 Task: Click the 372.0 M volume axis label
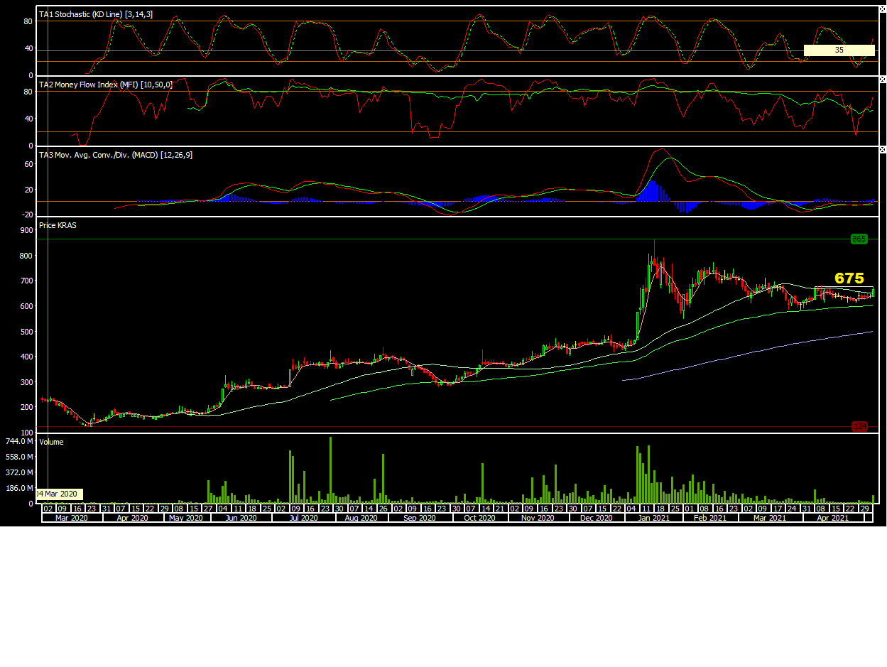point(18,472)
